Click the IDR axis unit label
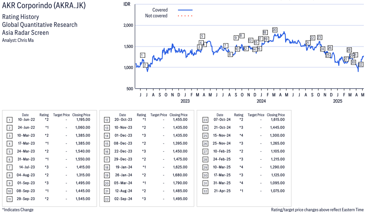 tap(127, 4)
